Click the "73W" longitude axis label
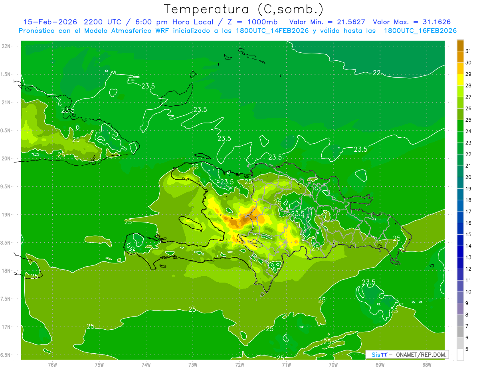The width and height of the screenshot is (479, 370). click(x=193, y=364)
